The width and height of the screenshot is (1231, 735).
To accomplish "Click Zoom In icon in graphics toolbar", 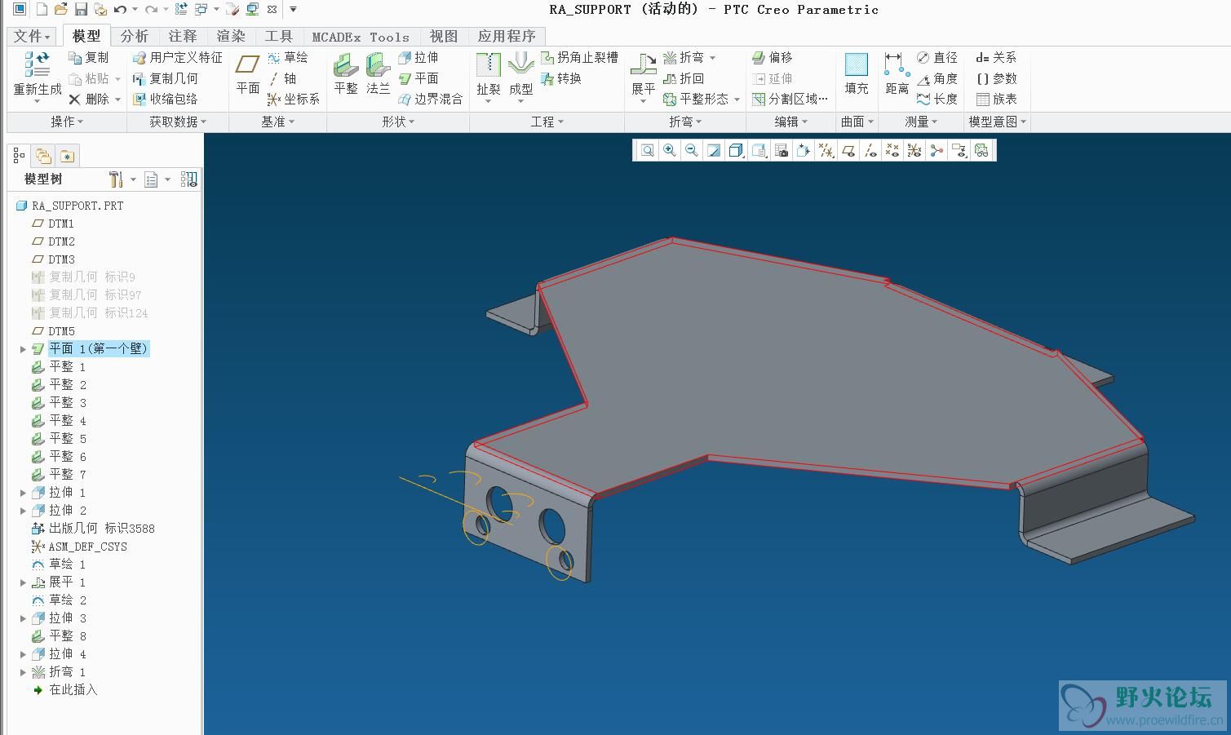I will [670, 150].
